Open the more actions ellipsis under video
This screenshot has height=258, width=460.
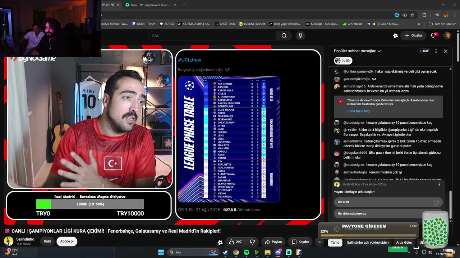(319, 242)
